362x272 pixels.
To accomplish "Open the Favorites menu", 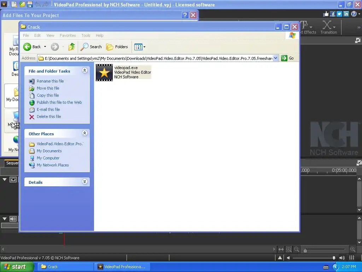I will pos(68,35).
